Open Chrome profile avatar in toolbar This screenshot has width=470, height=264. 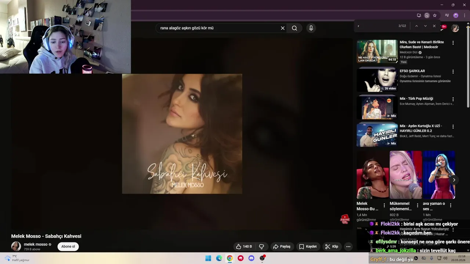[x=456, y=15]
